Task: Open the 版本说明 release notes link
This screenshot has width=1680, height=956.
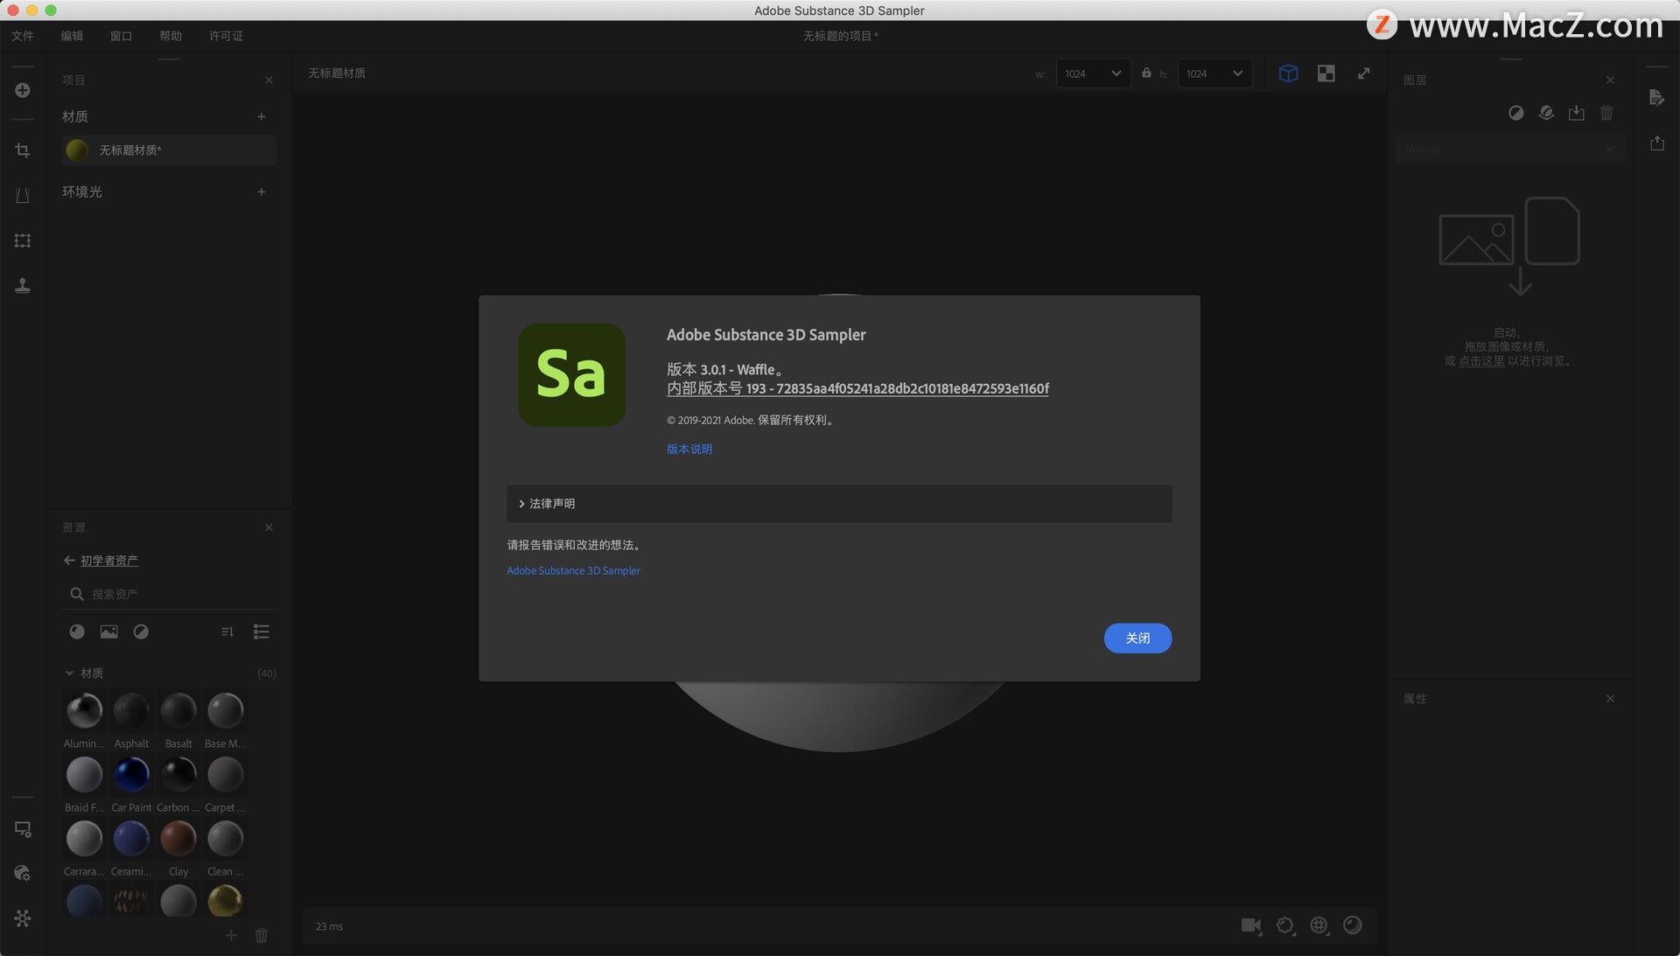Action: pyautogui.click(x=689, y=450)
